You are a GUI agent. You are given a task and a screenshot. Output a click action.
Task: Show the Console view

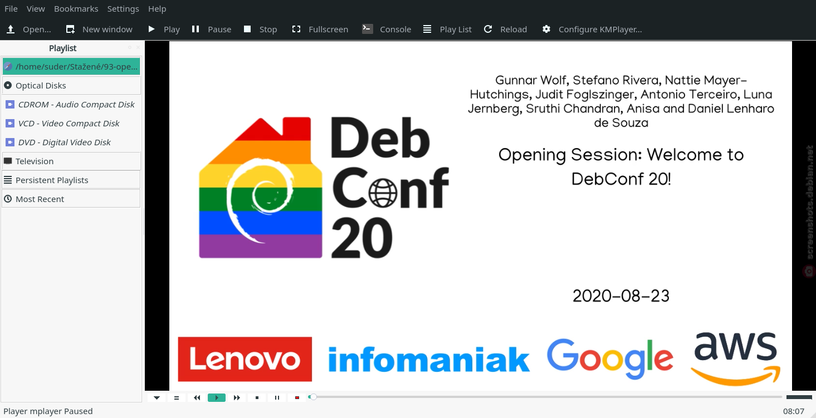pos(387,29)
